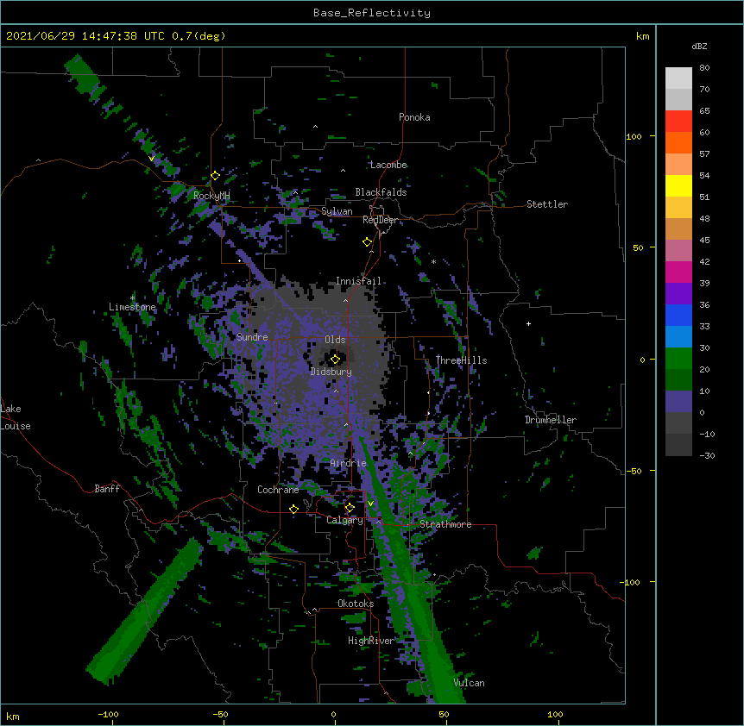Image resolution: width=744 pixels, height=726 pixels.
Task: Click the red 65 dBZ legend swatch
Action: [x=678, y=121]
